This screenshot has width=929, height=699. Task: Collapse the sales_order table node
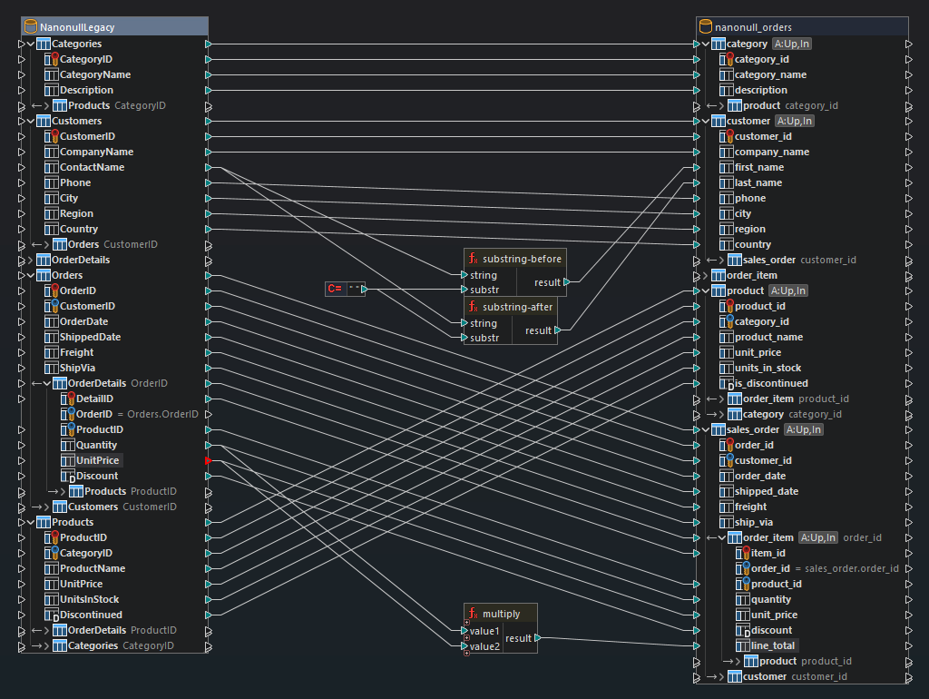point(706,429)
